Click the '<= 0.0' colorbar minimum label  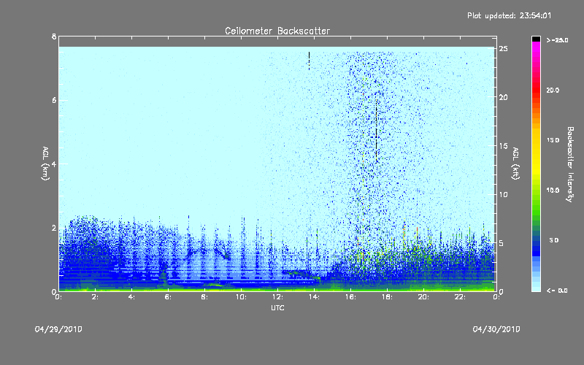pyautogui.click(x=557, y=291)
